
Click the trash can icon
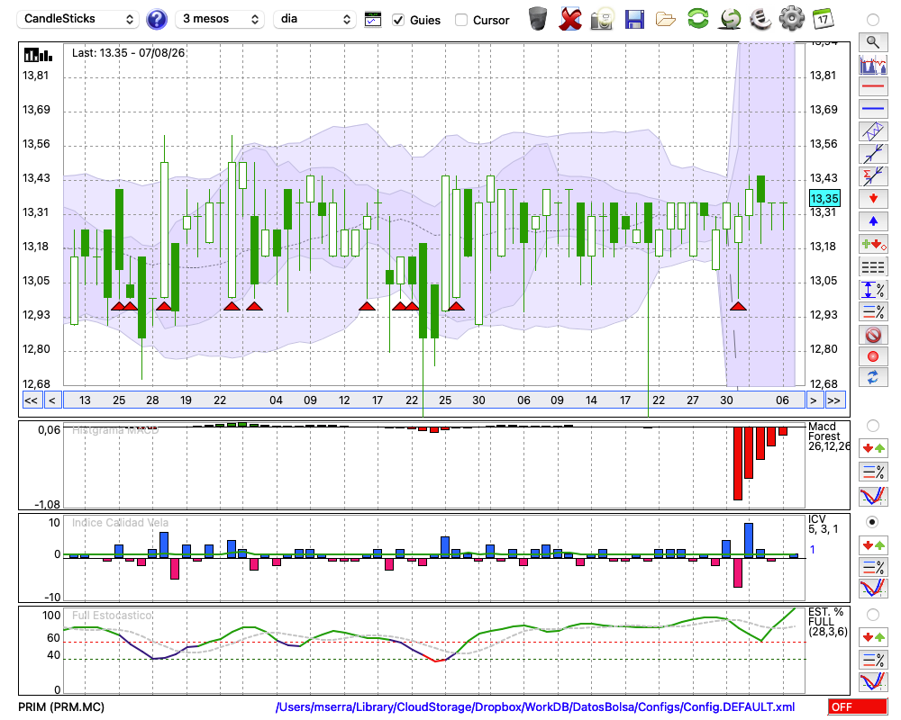[x=538, y=19]
